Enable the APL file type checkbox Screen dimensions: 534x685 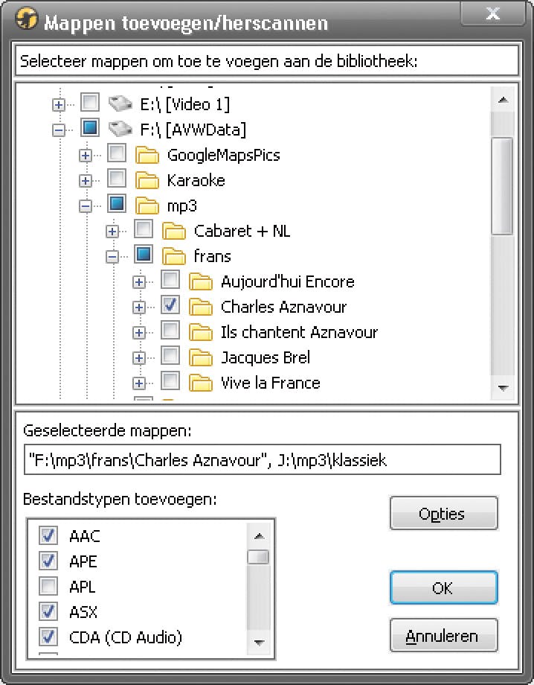point(48,586)
